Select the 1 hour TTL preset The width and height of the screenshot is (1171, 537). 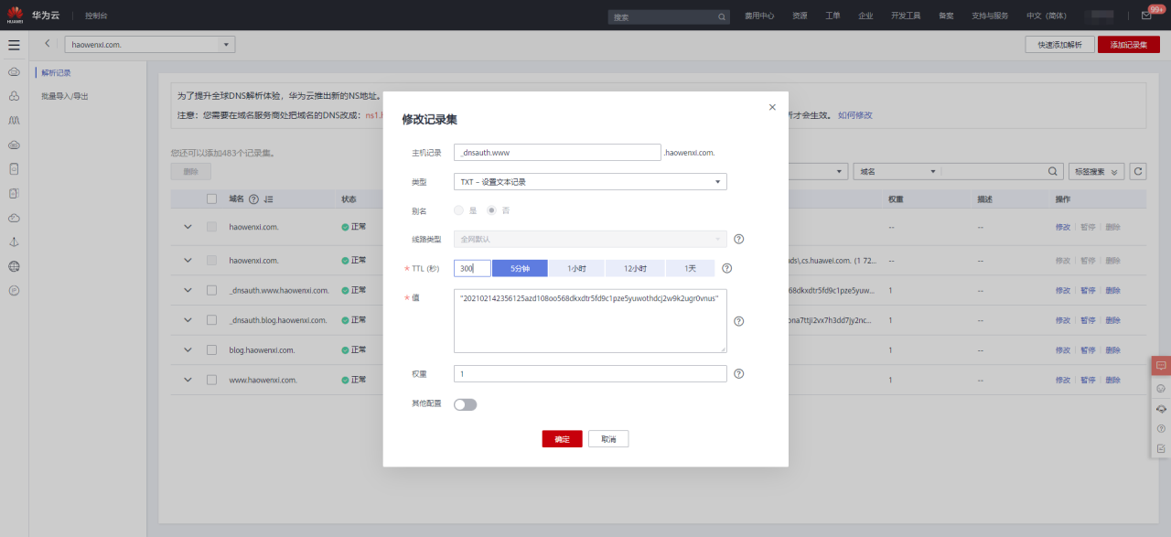pos(576,268)
